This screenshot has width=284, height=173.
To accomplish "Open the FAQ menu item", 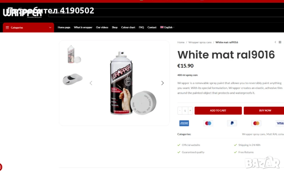I will [141, 27].
